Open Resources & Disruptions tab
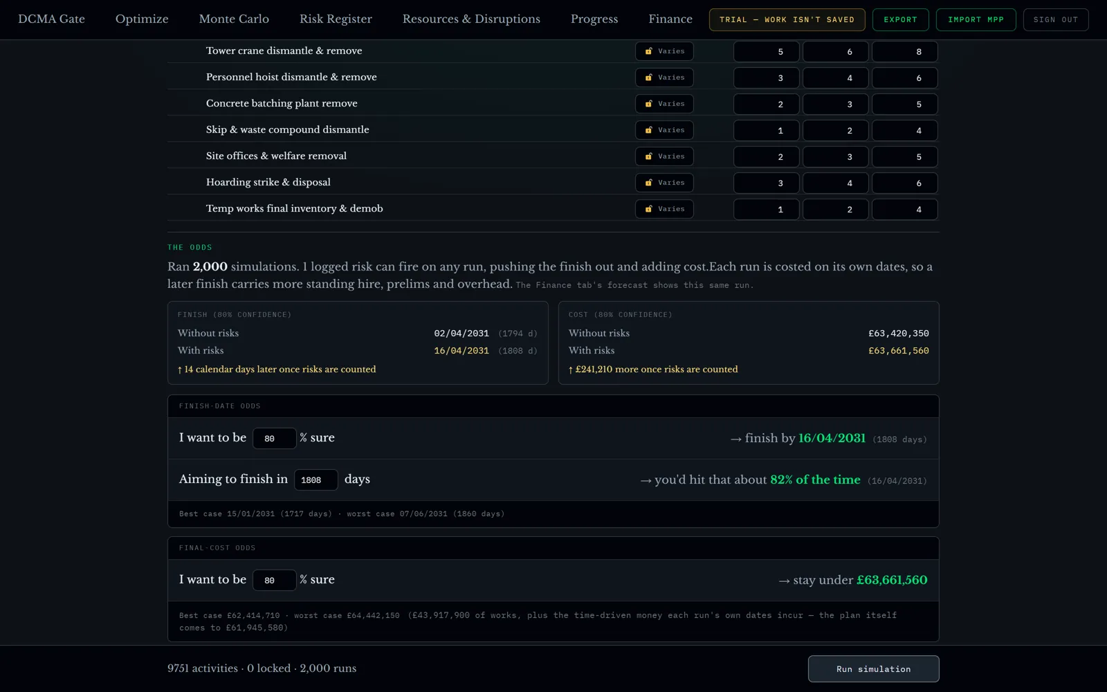 (x=471, y=19)
